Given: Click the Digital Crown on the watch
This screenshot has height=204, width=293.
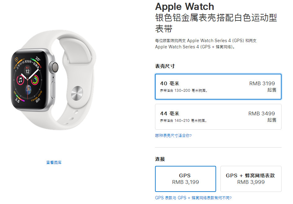Looking at the screenshot, I should click(54, 67).
